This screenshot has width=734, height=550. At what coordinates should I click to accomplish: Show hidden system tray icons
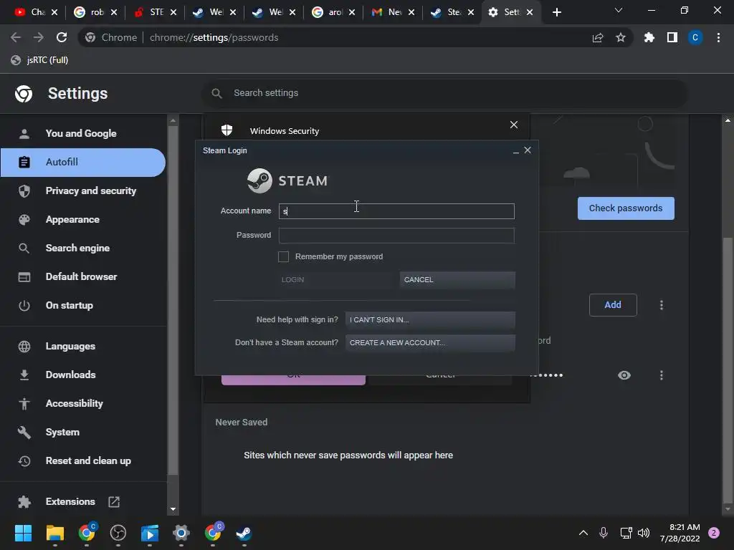(x=583, y=533)
